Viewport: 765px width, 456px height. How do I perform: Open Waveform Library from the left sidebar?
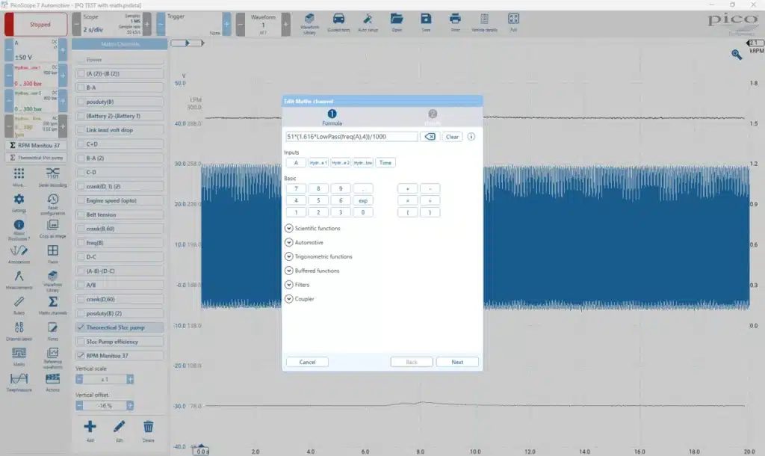(x=53, y=280)
